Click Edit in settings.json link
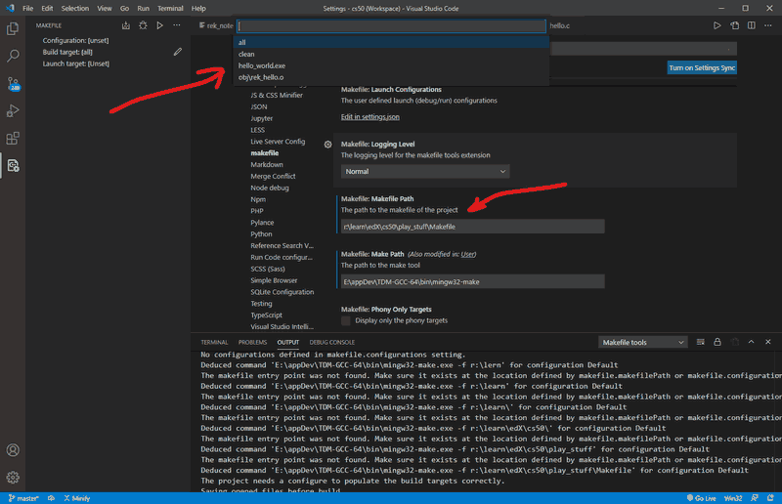The height and width of the screenshot is (504, 782). [x=370, y=117]
